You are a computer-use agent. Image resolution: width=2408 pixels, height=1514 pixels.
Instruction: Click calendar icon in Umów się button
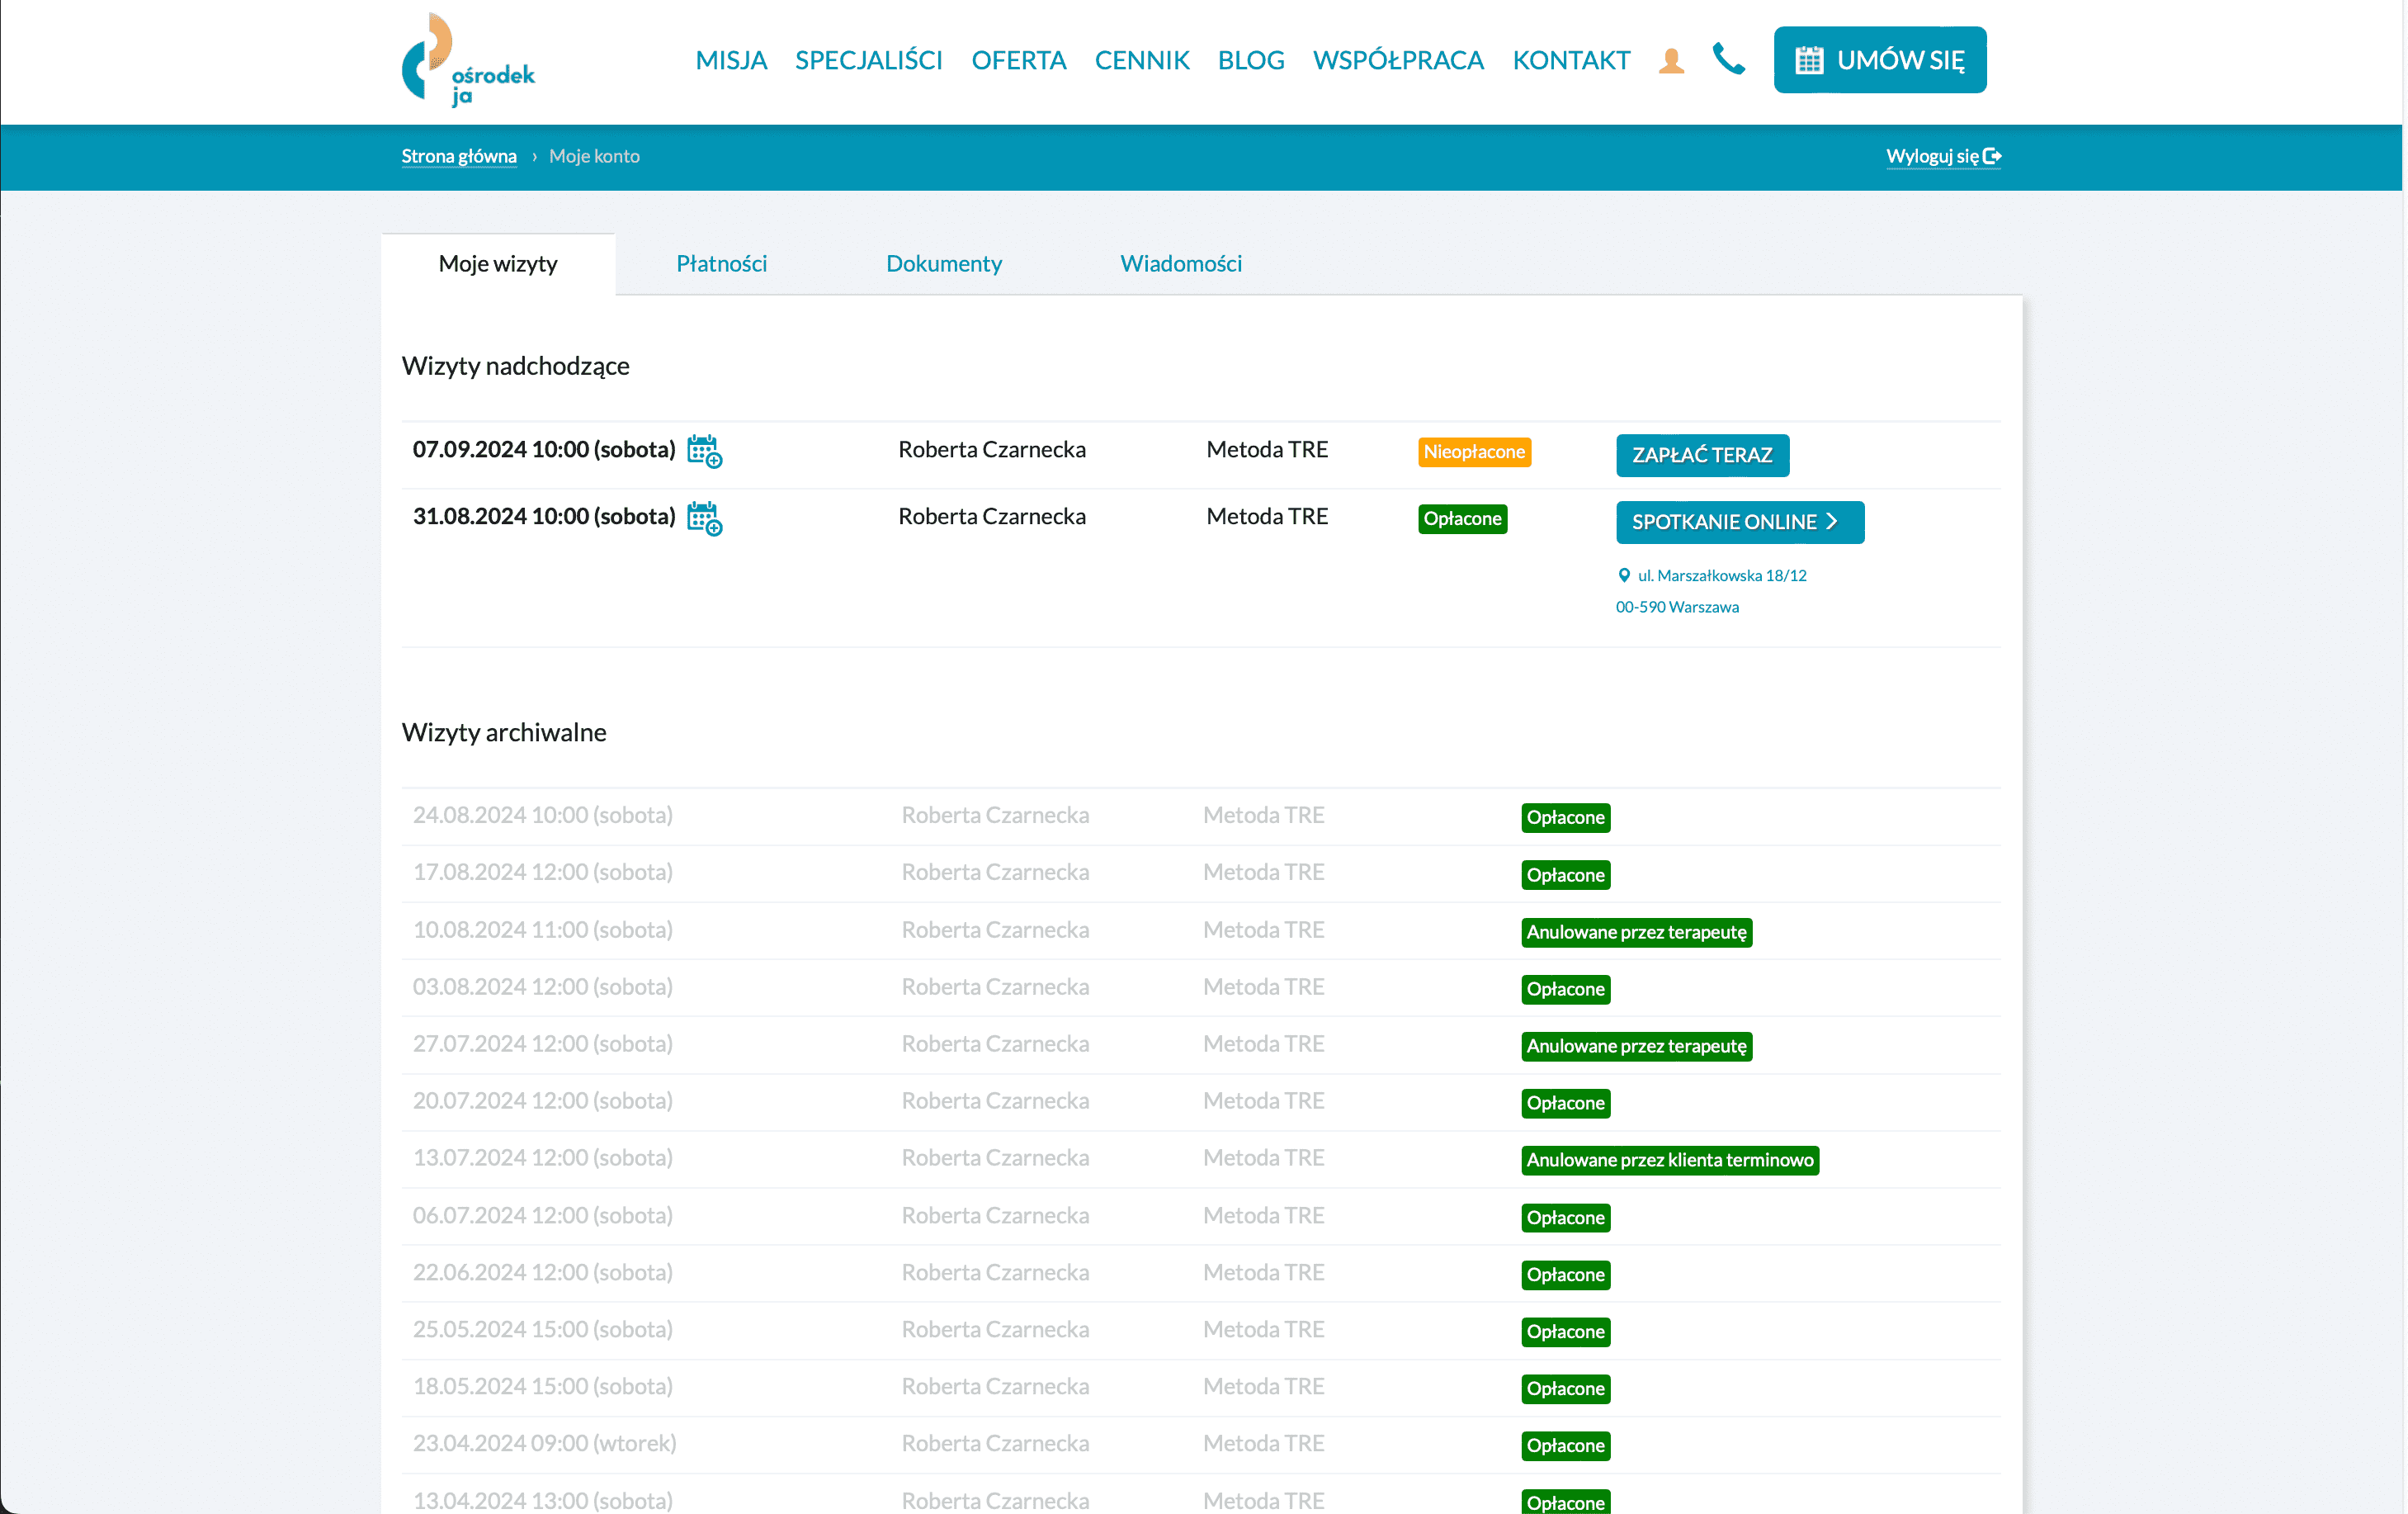pos(1809,60)
